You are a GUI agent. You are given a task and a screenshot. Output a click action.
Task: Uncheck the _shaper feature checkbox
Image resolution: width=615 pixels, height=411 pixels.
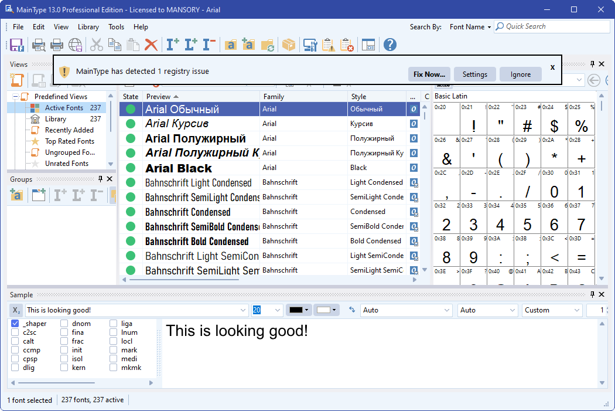point(15,324)
